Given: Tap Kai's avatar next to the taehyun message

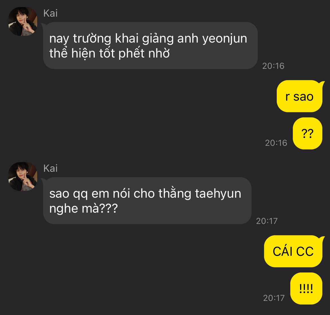Looking at the screenshot, I should coord(23,177).
